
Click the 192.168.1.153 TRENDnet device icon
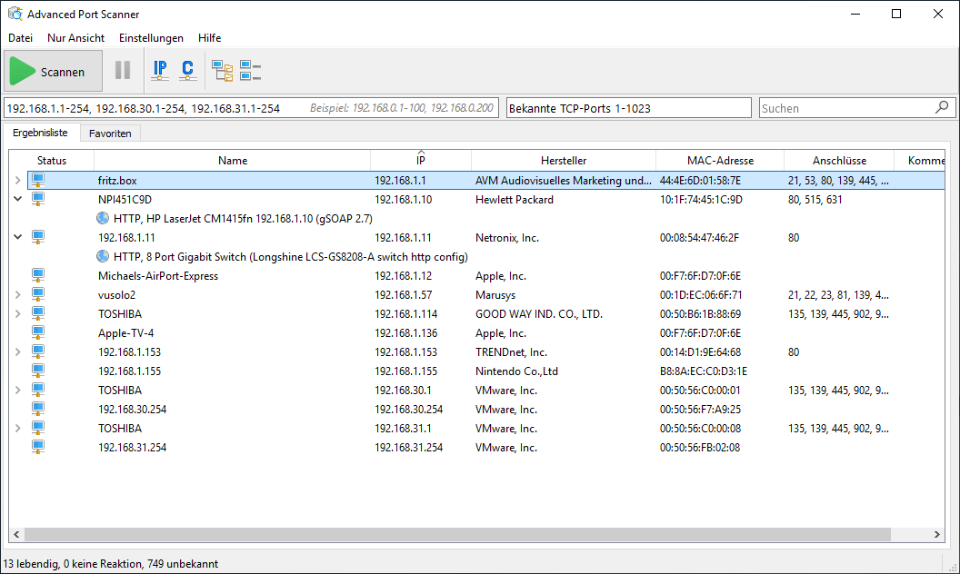coord(38,351)
